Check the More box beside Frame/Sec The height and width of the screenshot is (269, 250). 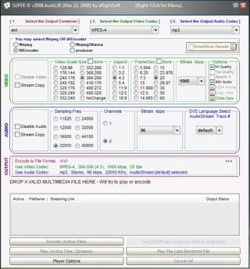[159, 61]
